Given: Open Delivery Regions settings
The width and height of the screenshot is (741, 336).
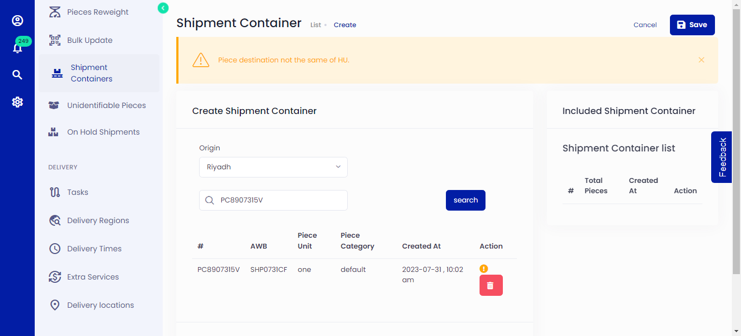Looking at the screenshot, I should coord(98,220).
